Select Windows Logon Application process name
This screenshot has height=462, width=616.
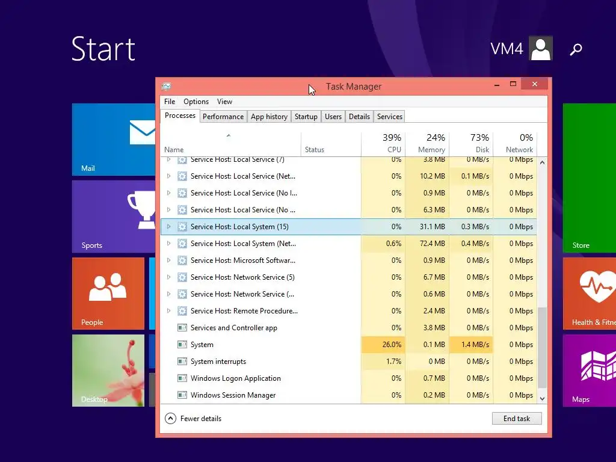(236, 378)
